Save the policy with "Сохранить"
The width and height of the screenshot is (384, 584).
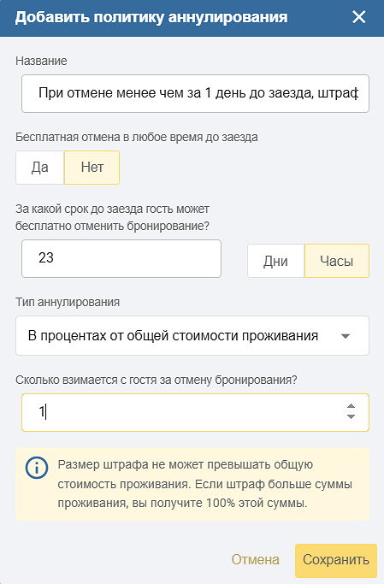(x=336, y=561)
